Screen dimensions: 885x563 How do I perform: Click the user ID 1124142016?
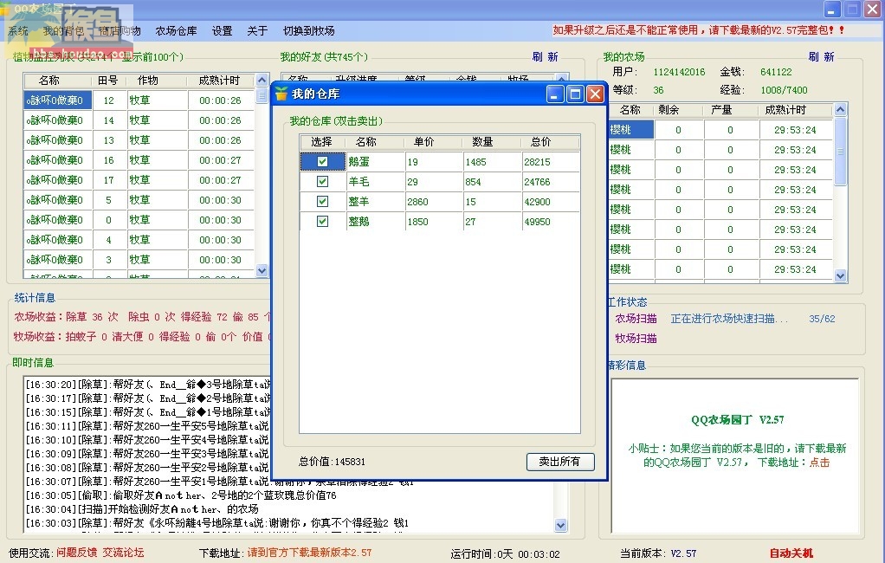click(679, 72)
